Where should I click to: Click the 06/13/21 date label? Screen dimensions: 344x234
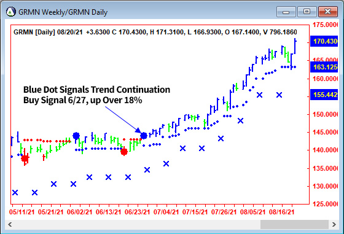coord(108,212)
